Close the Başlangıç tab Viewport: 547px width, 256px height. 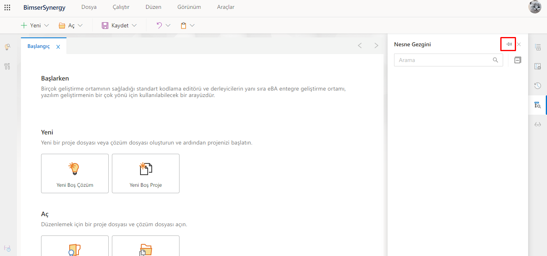(x=58, y=47)
